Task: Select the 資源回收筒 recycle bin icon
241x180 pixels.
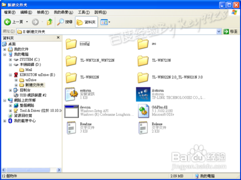Action: [x=10, y=116]
